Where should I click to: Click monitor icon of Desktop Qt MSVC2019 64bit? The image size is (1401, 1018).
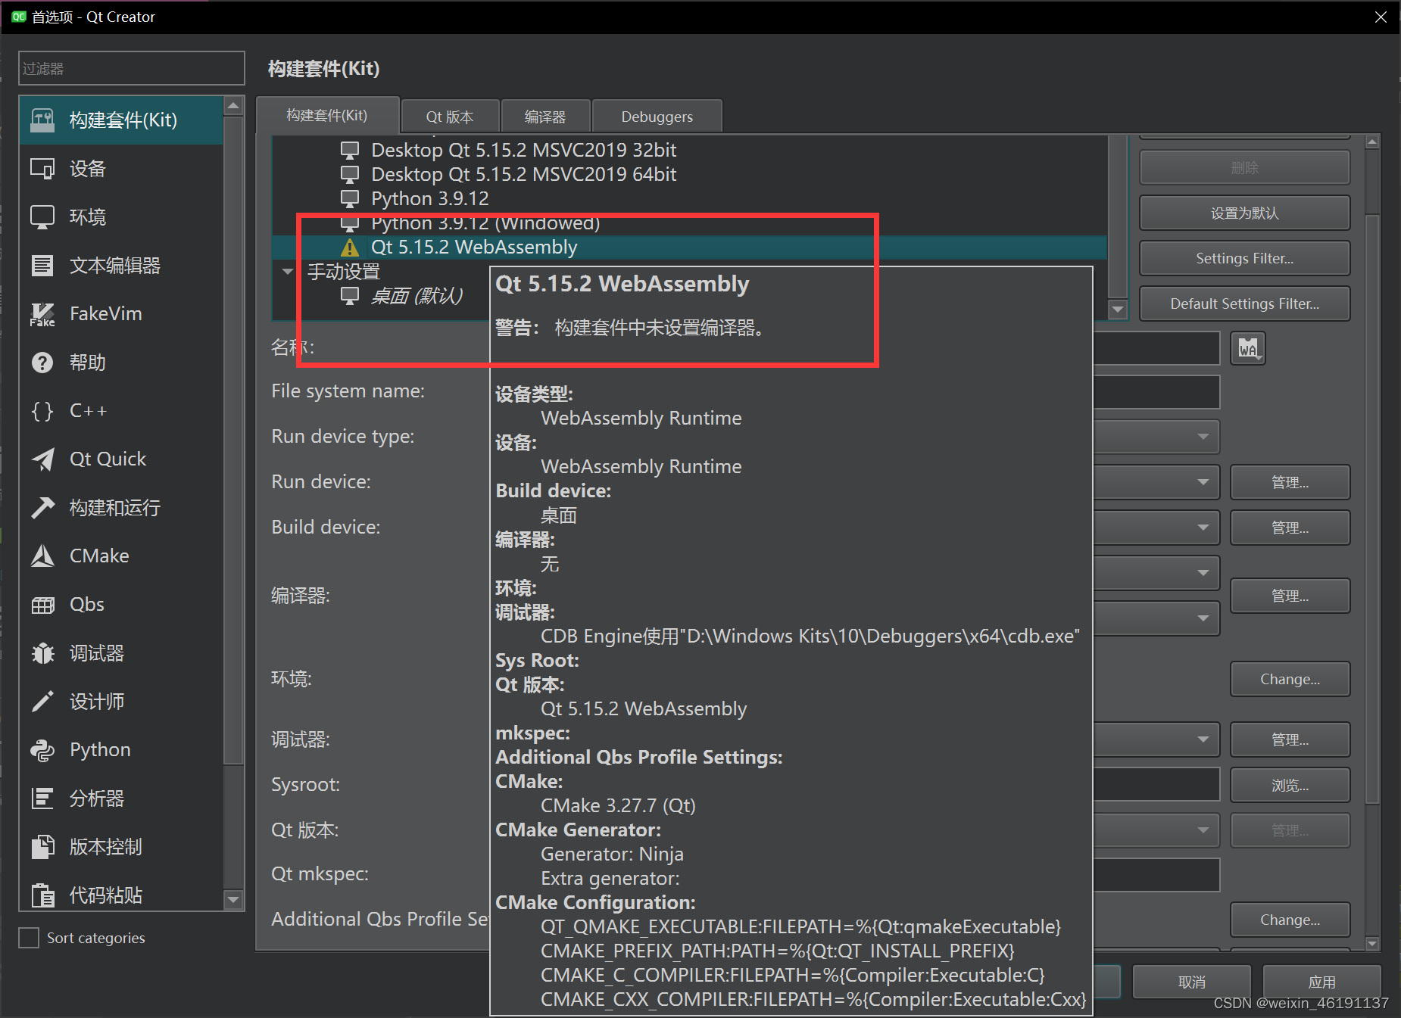pyautogui.click(x=349, y=175)
